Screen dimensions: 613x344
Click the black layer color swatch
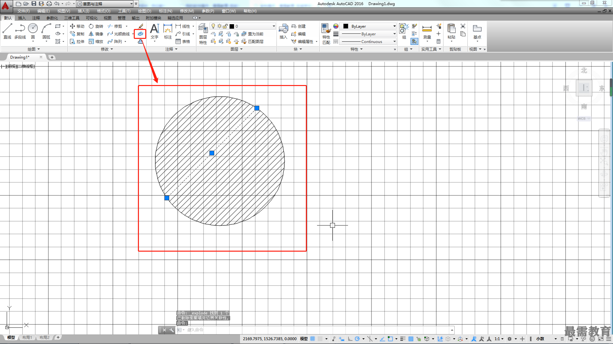(x=232, y=26)
